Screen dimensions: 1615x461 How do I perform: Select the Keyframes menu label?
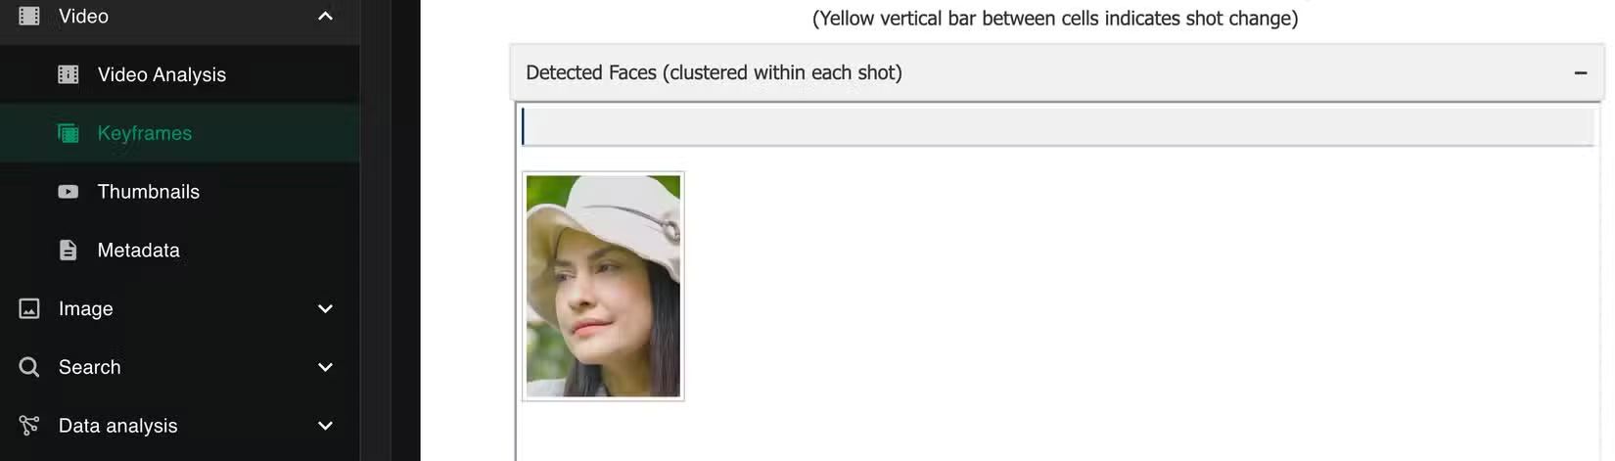click(x=145, y=133)
